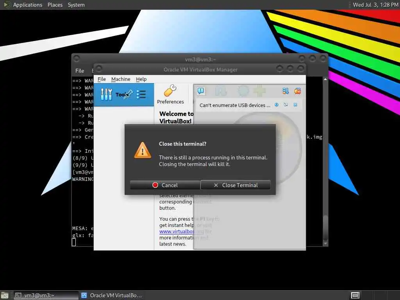400x300 pixels.
Task: Click the terminal scrollbar down arrow
Action: point(325,244)
